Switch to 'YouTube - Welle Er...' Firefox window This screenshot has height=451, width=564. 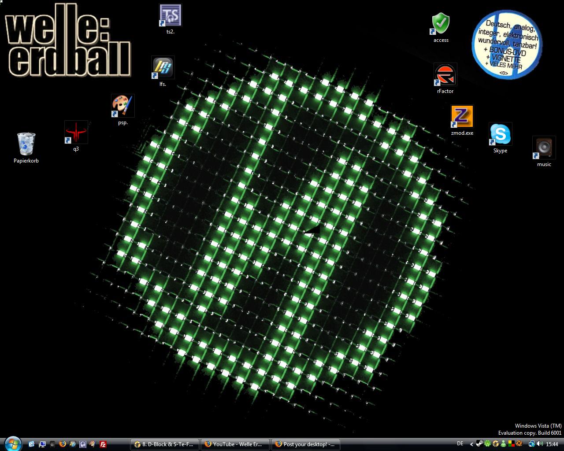coord(235,444)
